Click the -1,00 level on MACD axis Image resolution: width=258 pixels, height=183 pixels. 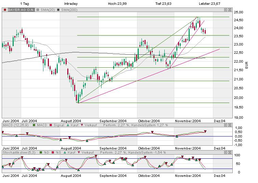[x=238, y=145]
